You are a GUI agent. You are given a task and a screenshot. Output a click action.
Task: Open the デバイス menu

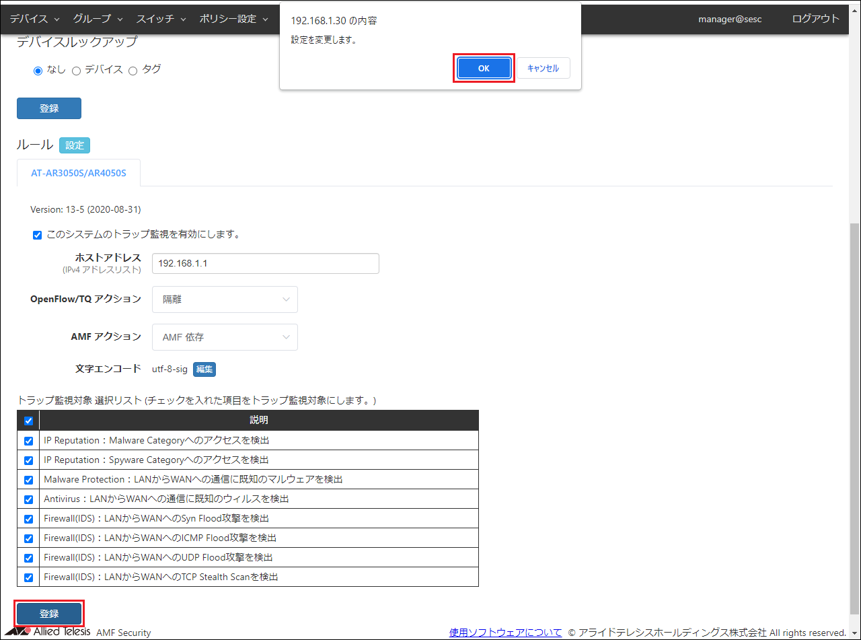click(34, 19)
